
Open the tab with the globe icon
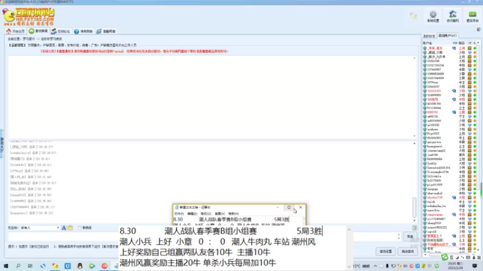pos(106,31)
